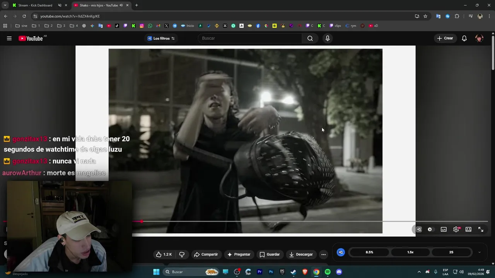The height and width of the screenshot is (278, 495).
Task: Bookmark this page with the star icon
Action: (x=425, y=16)
